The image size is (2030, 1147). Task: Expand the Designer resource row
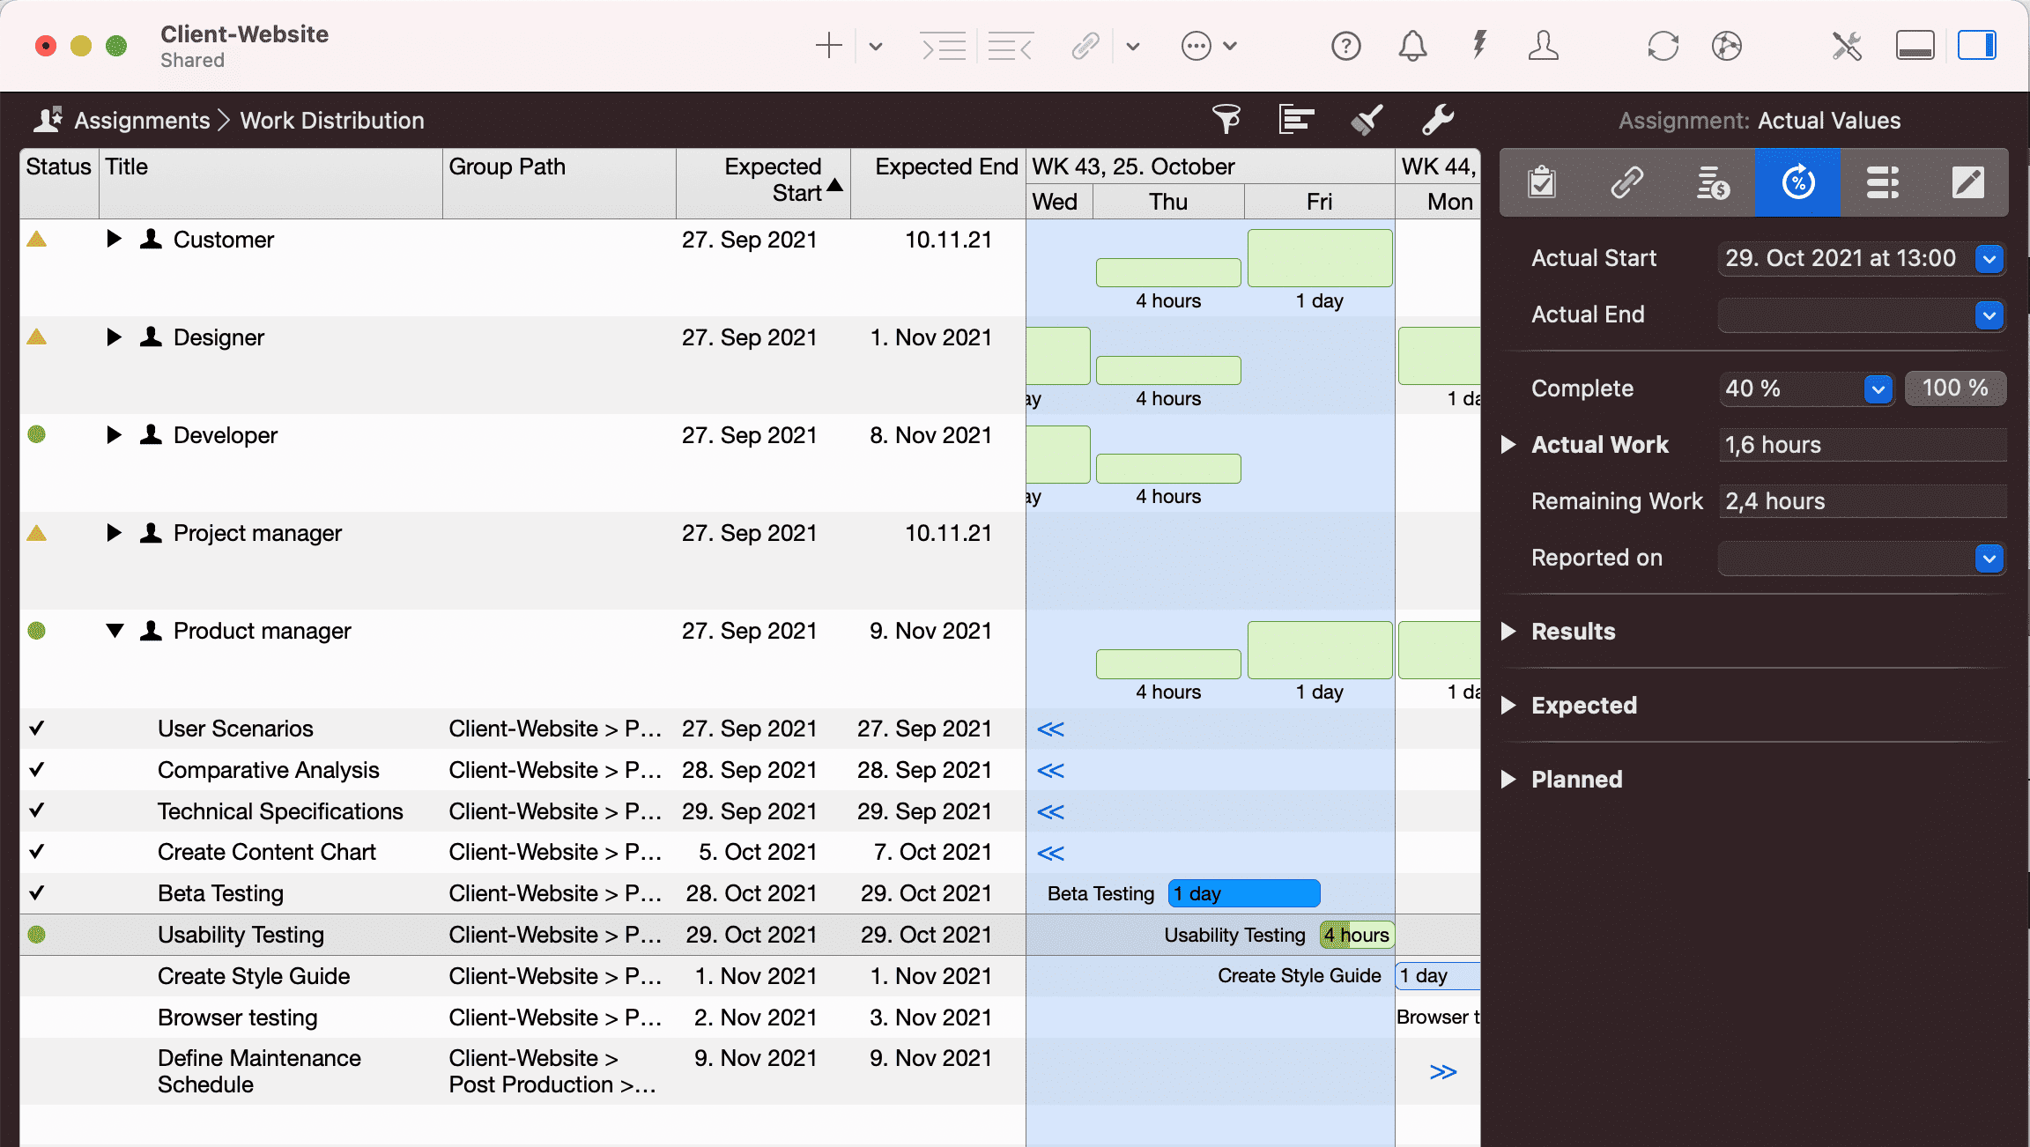(115, 337)
